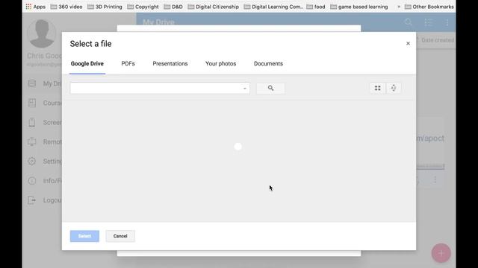Open Other Bookmarks folder
Image resolution: width=478 pixels, height=268 pixels.
[x=429, y=7]
